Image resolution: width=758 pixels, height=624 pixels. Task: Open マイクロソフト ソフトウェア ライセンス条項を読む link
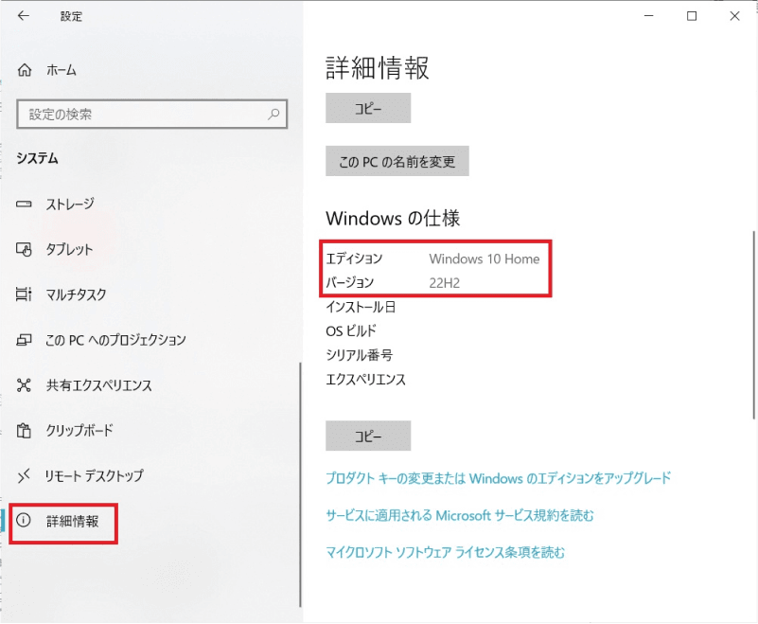445,552
